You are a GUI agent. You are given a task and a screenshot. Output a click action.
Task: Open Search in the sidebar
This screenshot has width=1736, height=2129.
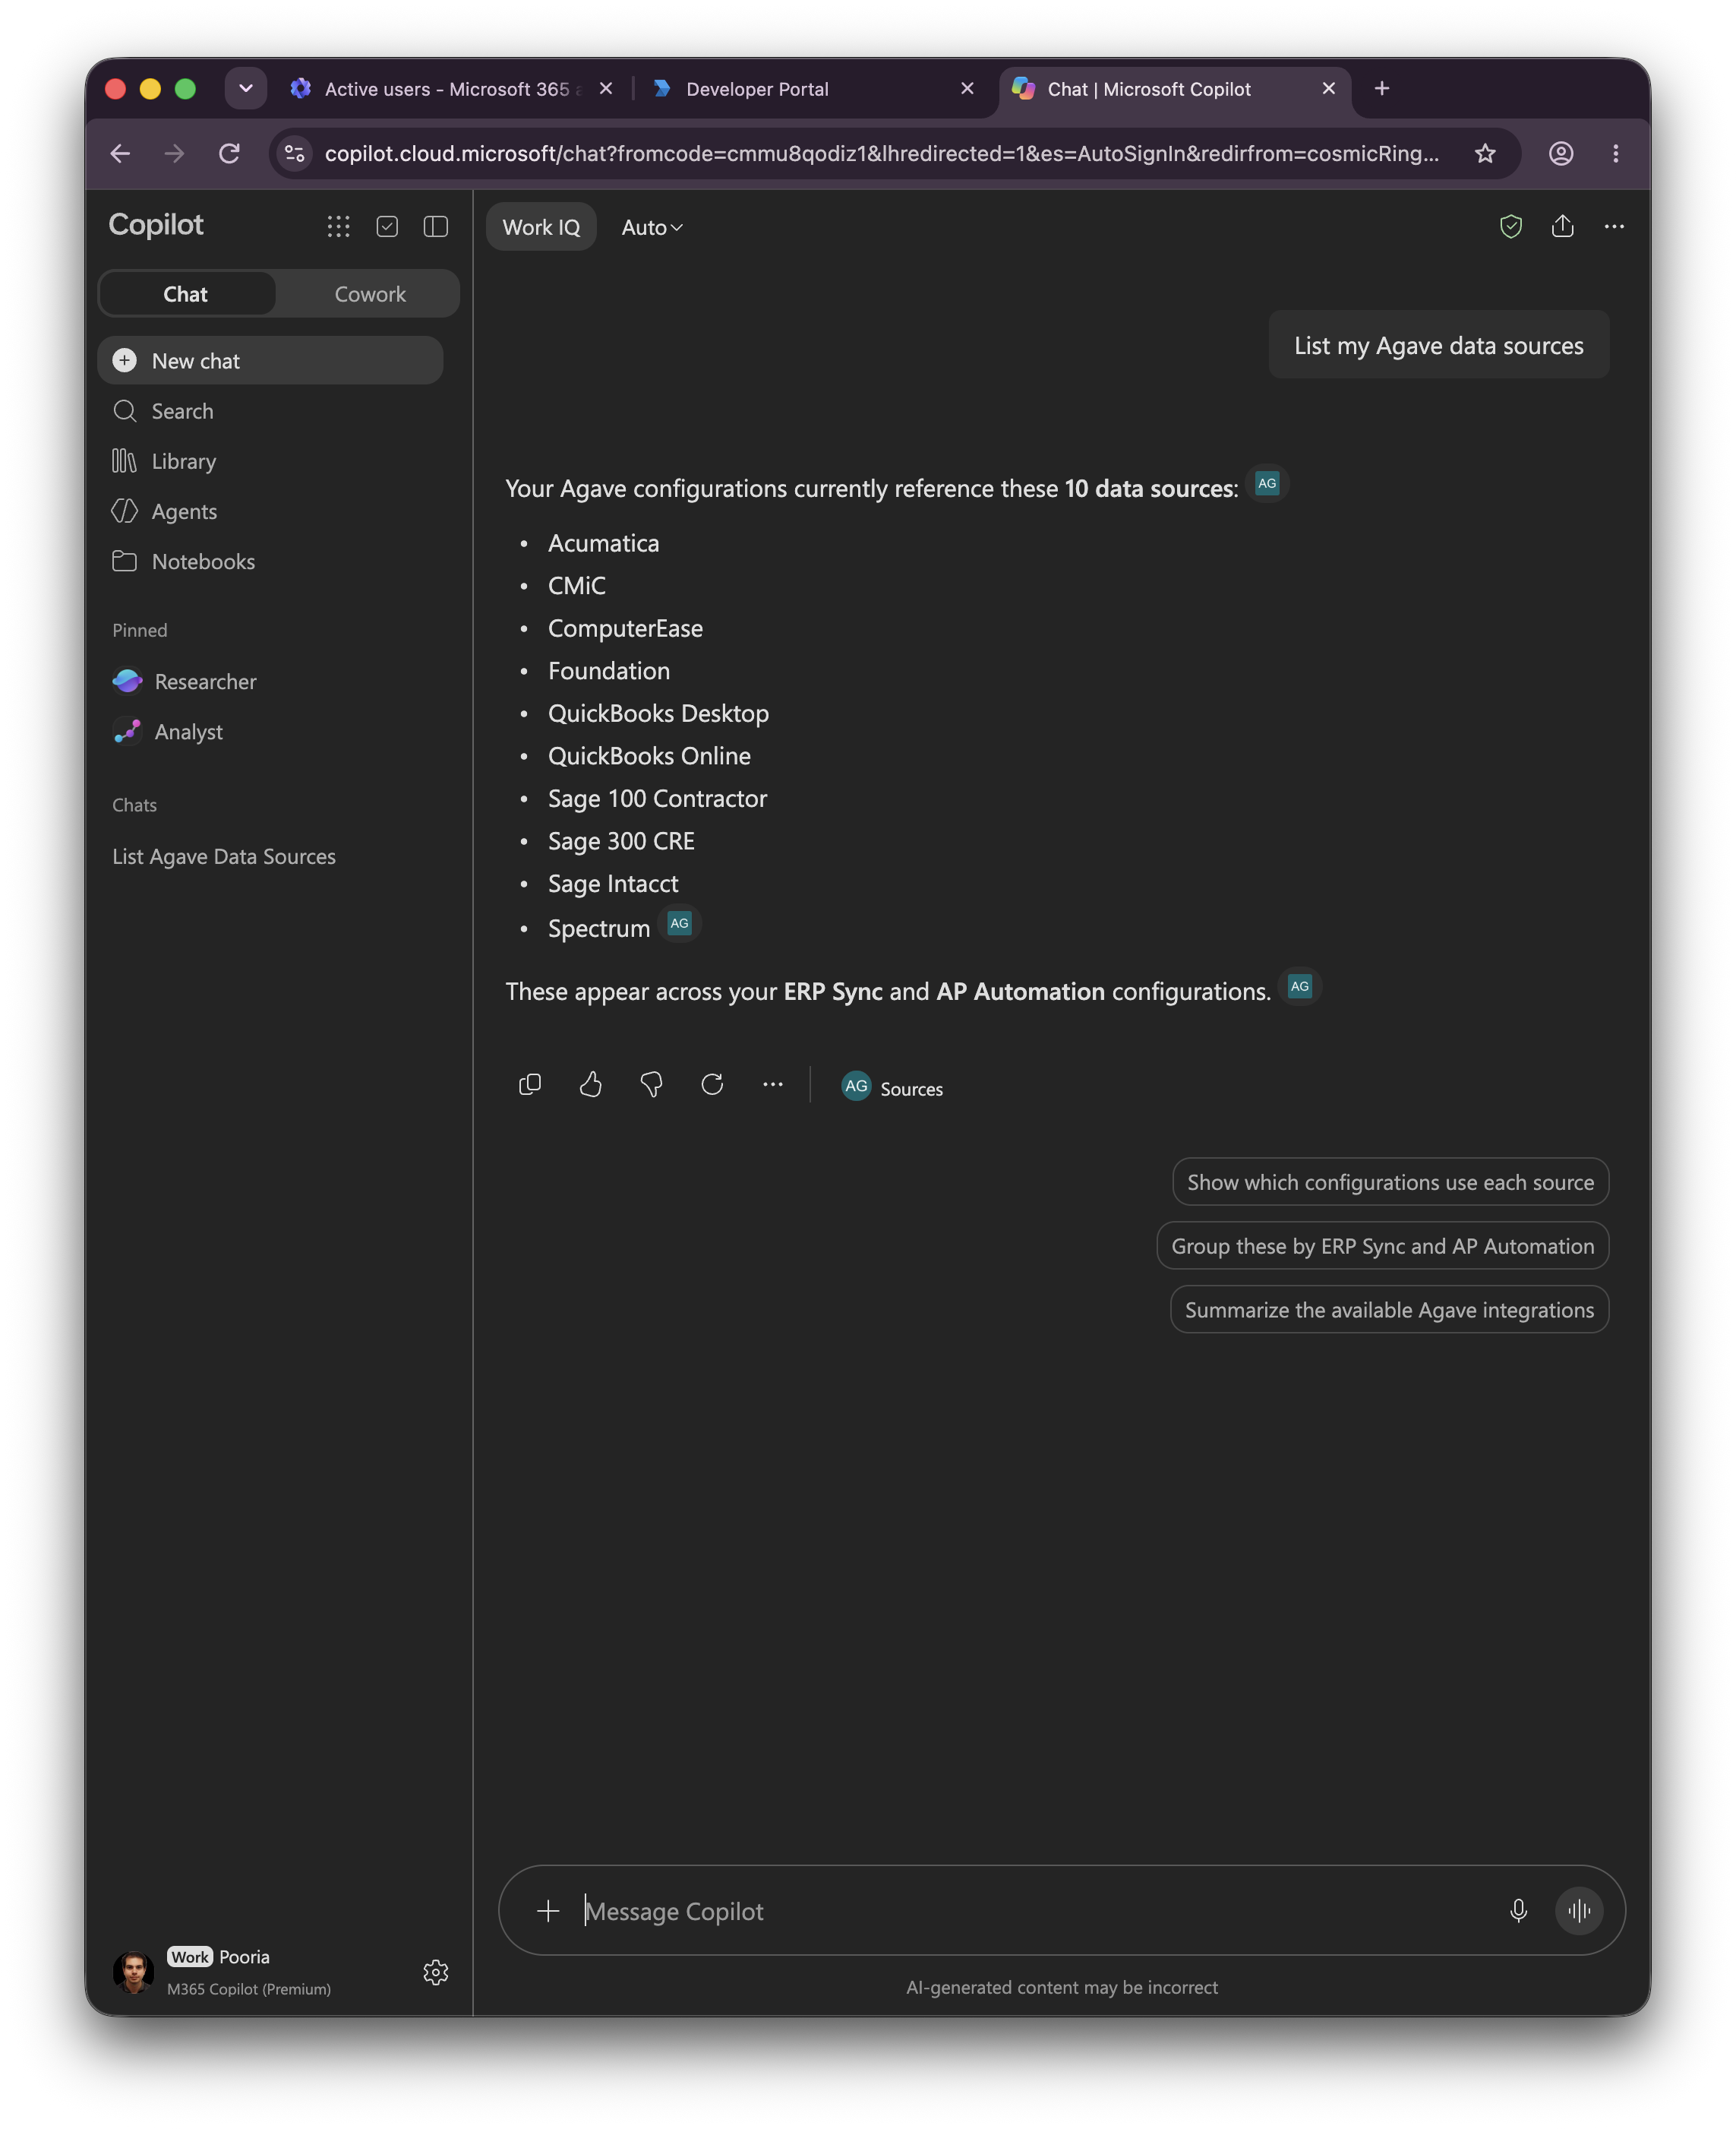point(270,410)
